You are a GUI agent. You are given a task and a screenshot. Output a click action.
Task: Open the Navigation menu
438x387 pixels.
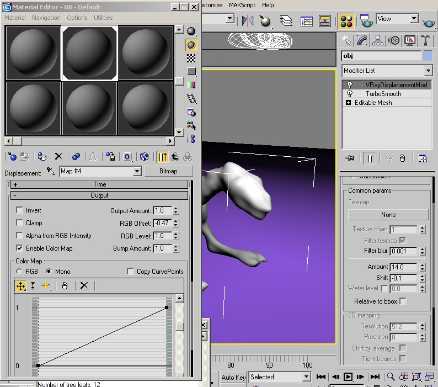pyautogui.click(x=46, y=18)
